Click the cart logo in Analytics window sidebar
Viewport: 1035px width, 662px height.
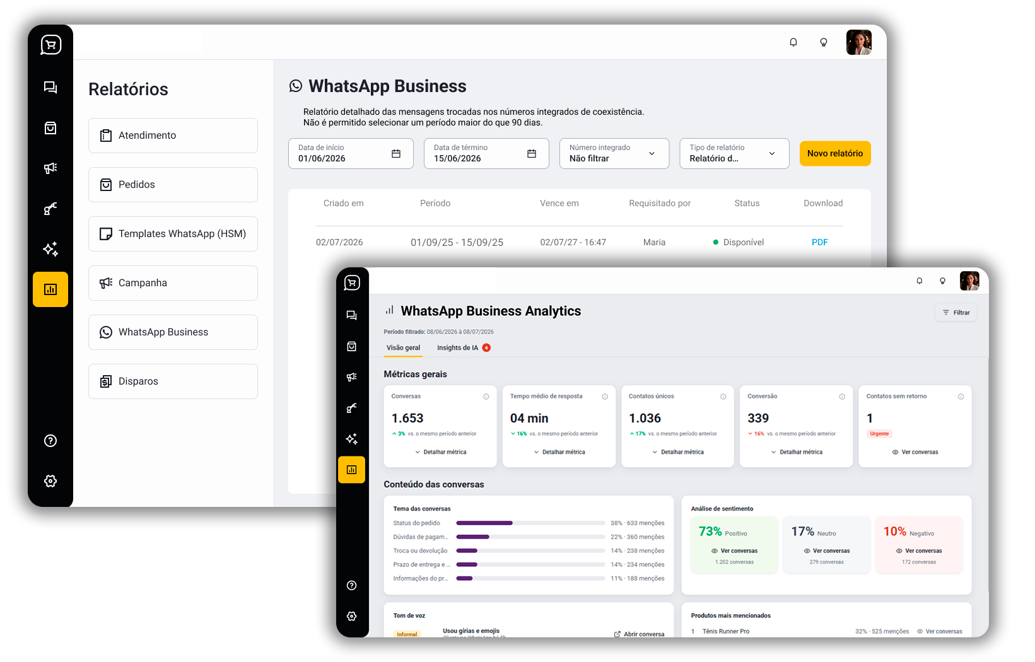pyautogui.click(x=352, y=282)
